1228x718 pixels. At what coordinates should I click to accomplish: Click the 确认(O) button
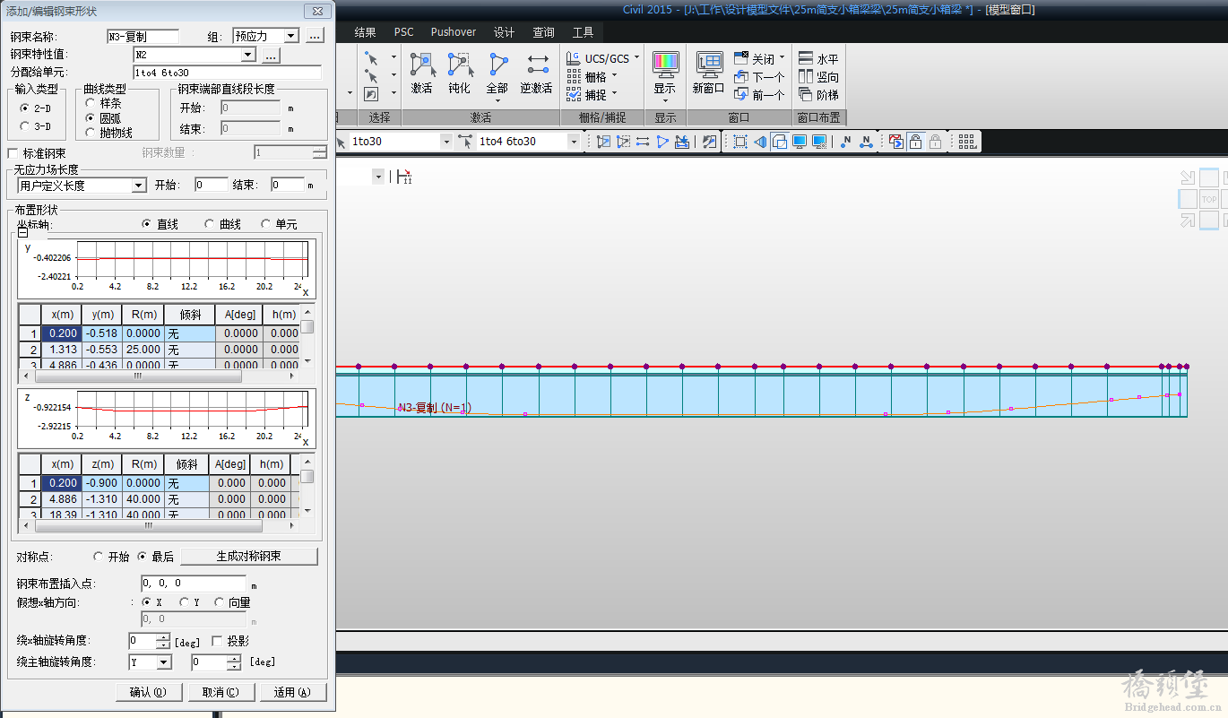149,692
